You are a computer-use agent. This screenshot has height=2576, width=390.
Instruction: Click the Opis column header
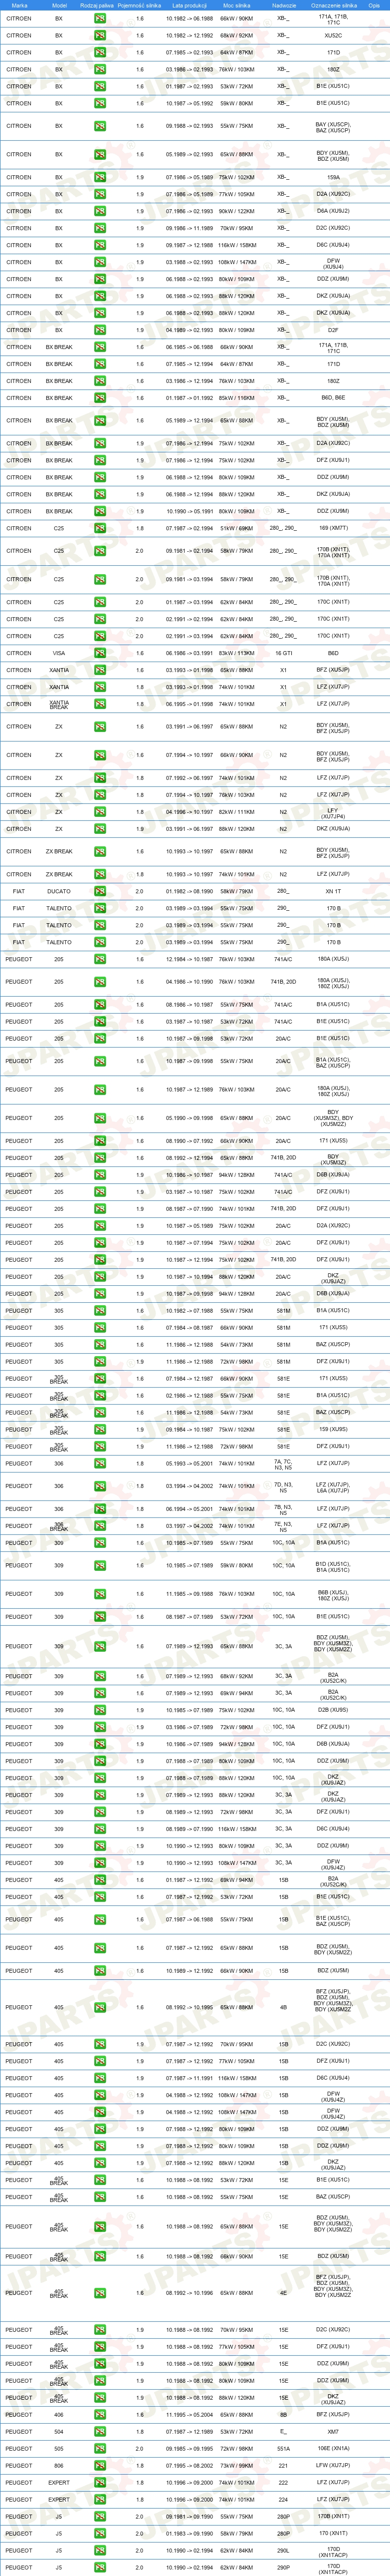click(x=374, y=5)
